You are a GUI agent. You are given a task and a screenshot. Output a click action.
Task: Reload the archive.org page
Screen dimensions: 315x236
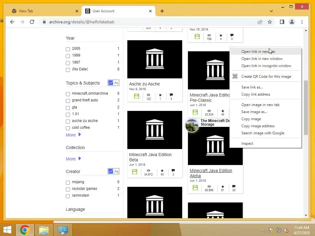click(x=32, y=22)
